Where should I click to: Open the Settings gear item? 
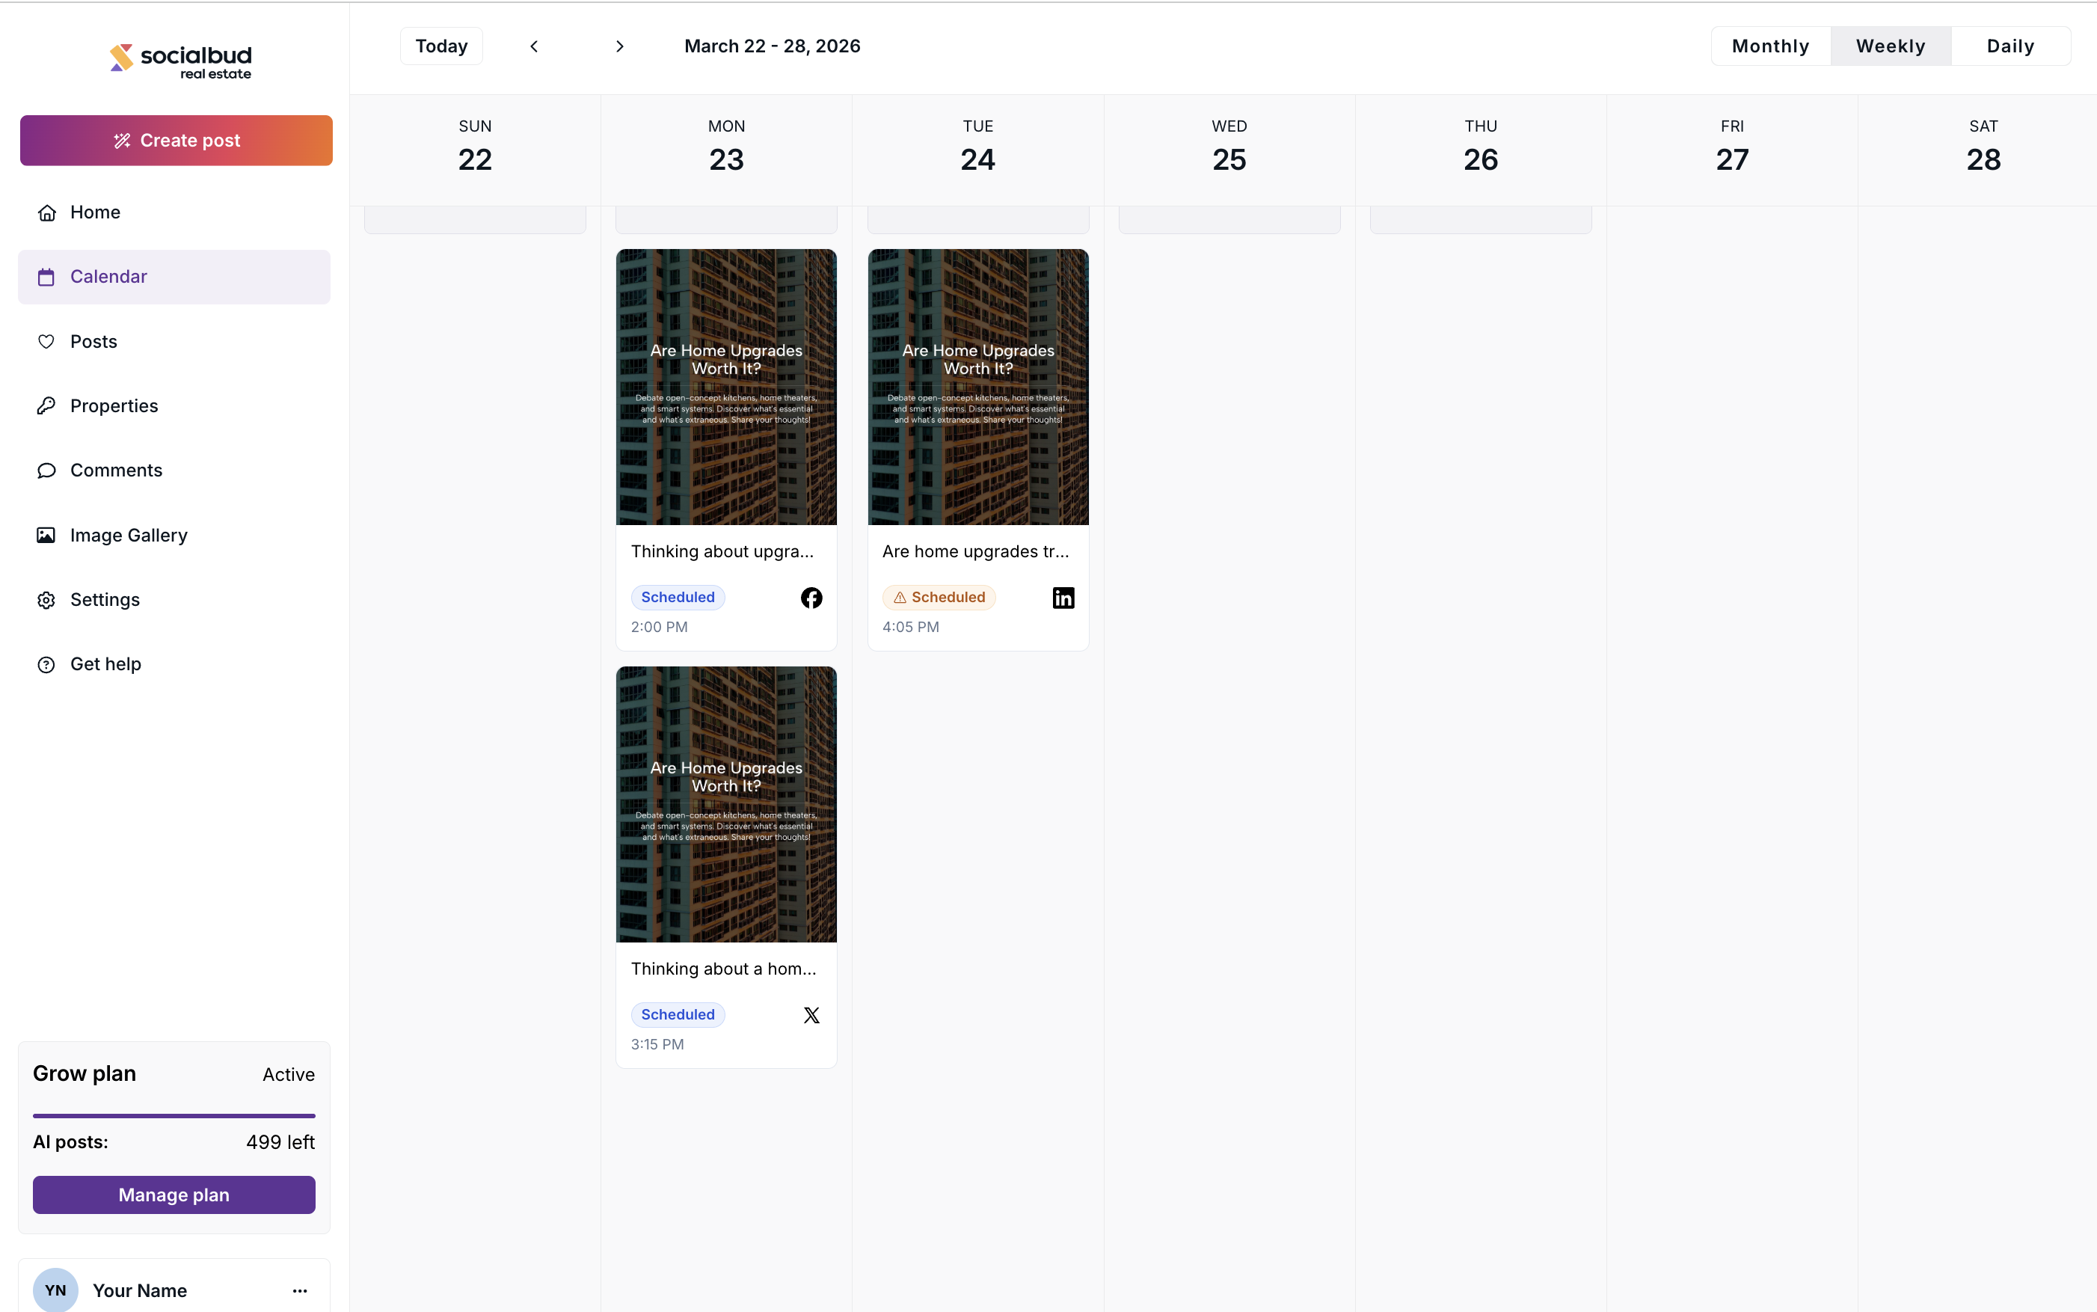[104, 600]
